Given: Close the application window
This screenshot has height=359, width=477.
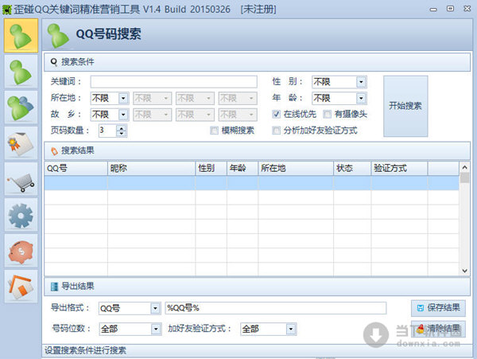Looking at the screenshot, I should click(467, 9).
